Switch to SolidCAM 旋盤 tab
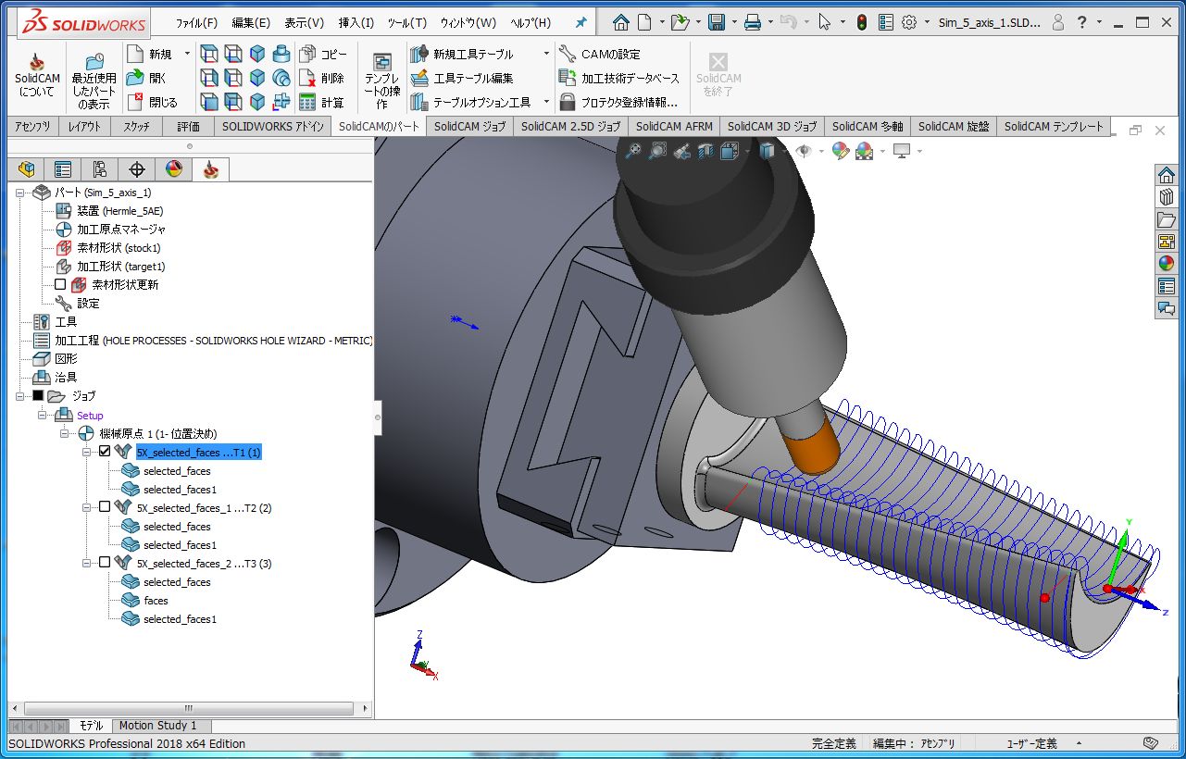This screenshot has width=1186, height=759. pos(954,127)
